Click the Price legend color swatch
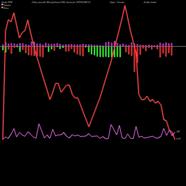This screenshot has height=186, width=186. [x=2, y=8]
